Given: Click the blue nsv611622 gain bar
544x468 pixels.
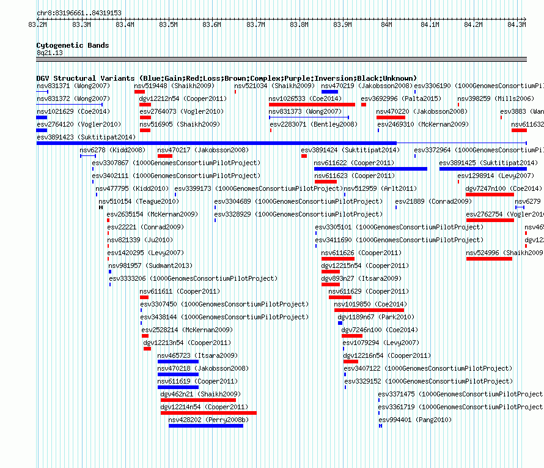Looking at the screenshot, I should tap(370, 169).
